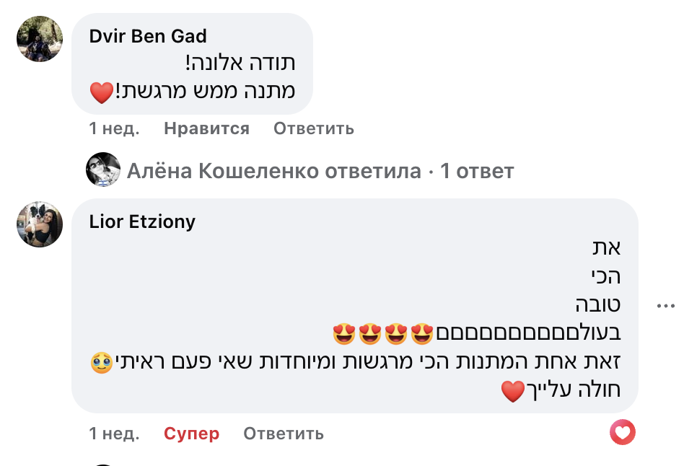
Task: Open timestamp under Dvir Ben Gad's comment
Action: [x=114, y=128]
